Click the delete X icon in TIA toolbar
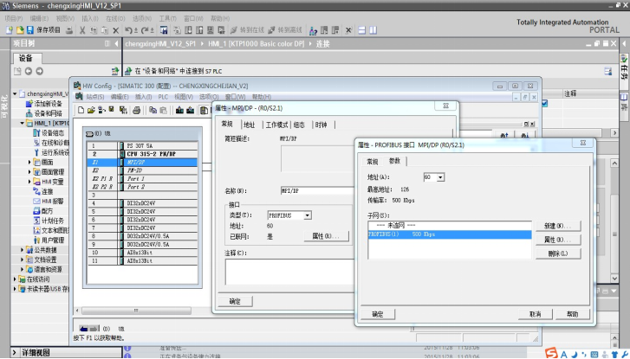Viewport: 630px width, 359px height. click(x=115, y=29)
